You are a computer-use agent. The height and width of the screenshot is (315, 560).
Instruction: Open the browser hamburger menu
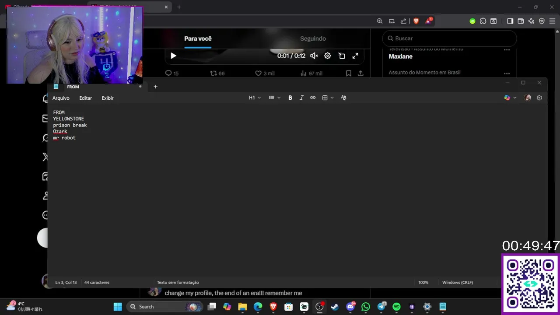[552, 21]
